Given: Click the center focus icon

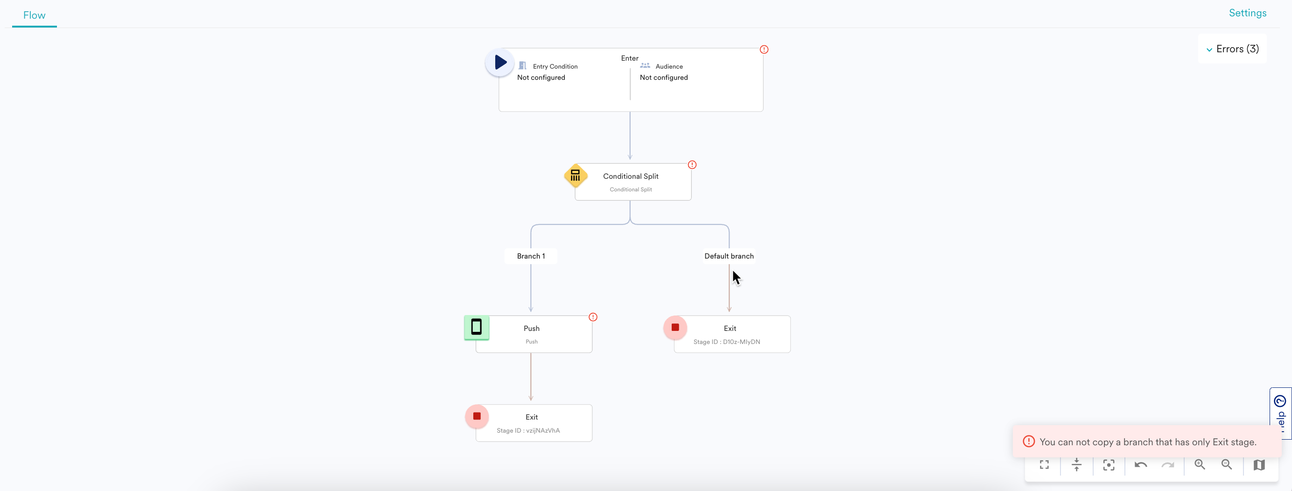Looking at the screenshot, I should click(x=1109, y=465).
